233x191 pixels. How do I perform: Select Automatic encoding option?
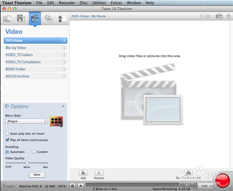pyautogui.click(x=7, y=152)
